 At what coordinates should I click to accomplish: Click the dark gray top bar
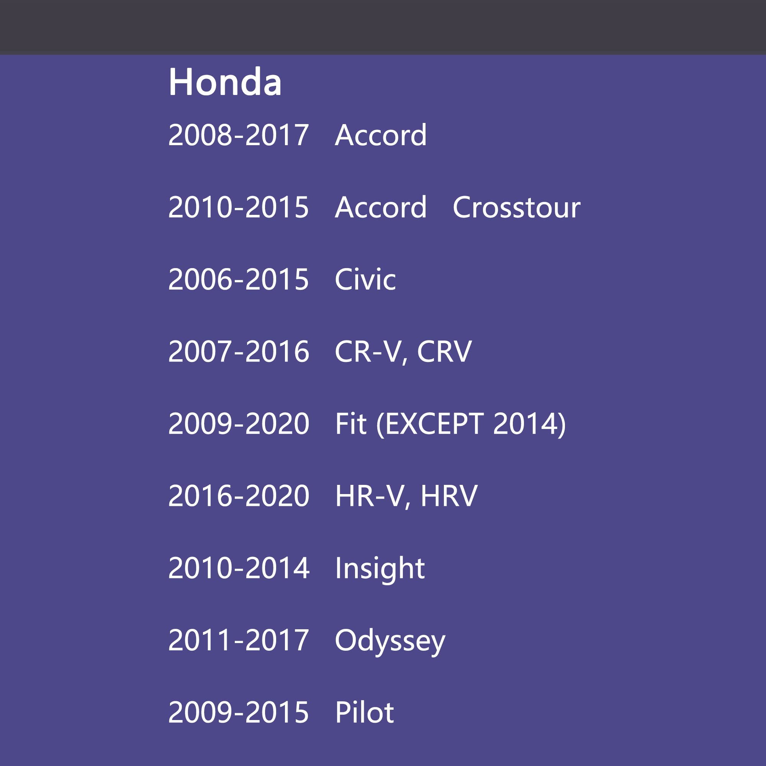pos(383,27)
